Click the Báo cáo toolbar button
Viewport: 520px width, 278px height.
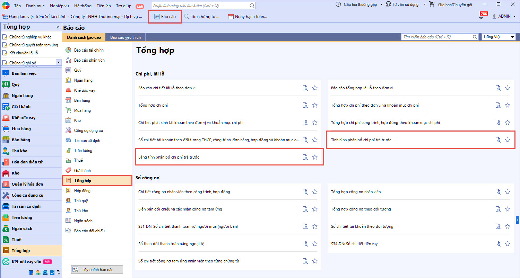165,17
